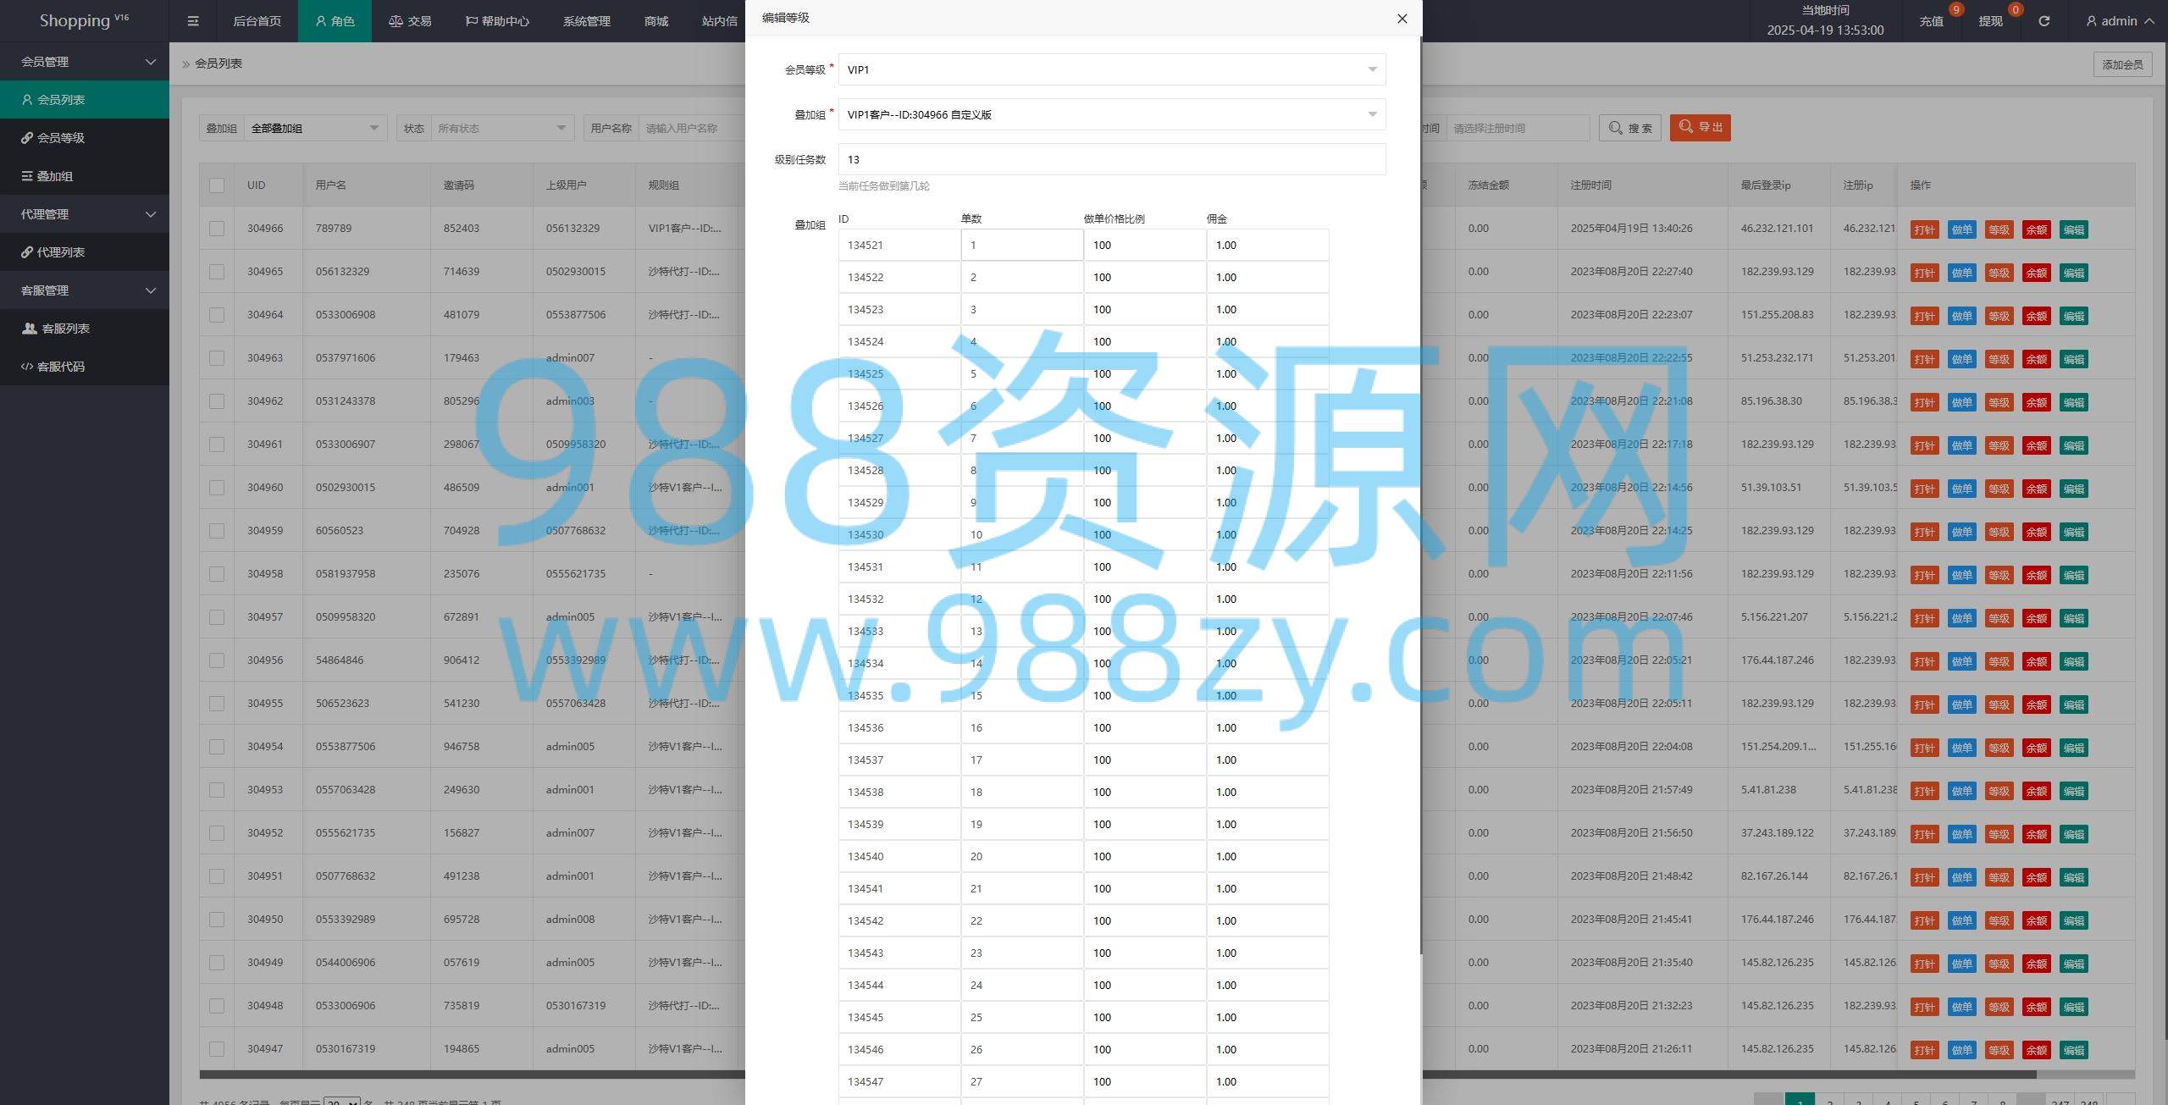Click the 导出 export button
This screenshot has height=1105, width=2168.
coord(1700,128)
